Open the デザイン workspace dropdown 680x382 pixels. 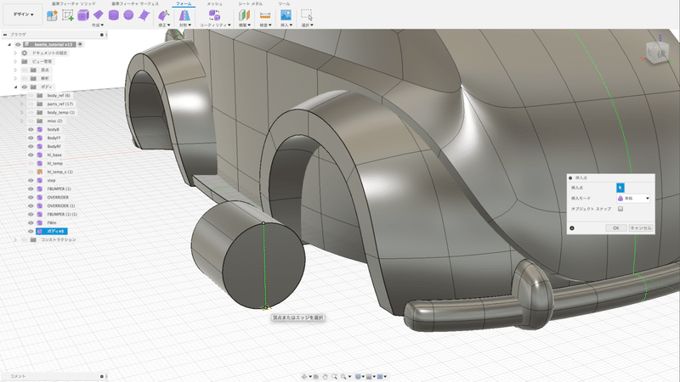[x=22, y=14]
